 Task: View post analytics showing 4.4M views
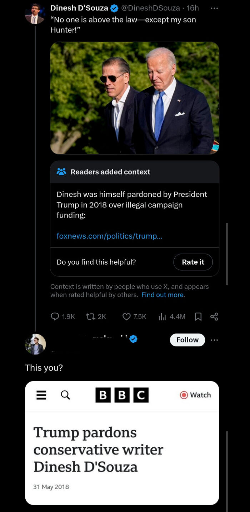click(x=162, y=316)
